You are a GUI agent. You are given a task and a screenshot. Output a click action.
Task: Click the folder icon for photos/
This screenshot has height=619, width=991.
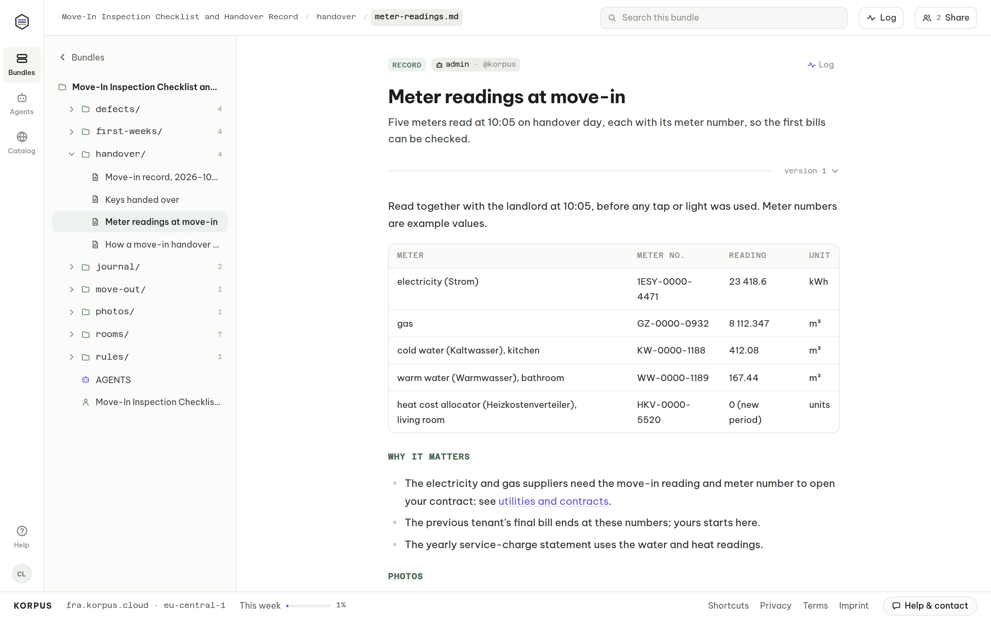[x=86, y=312]
